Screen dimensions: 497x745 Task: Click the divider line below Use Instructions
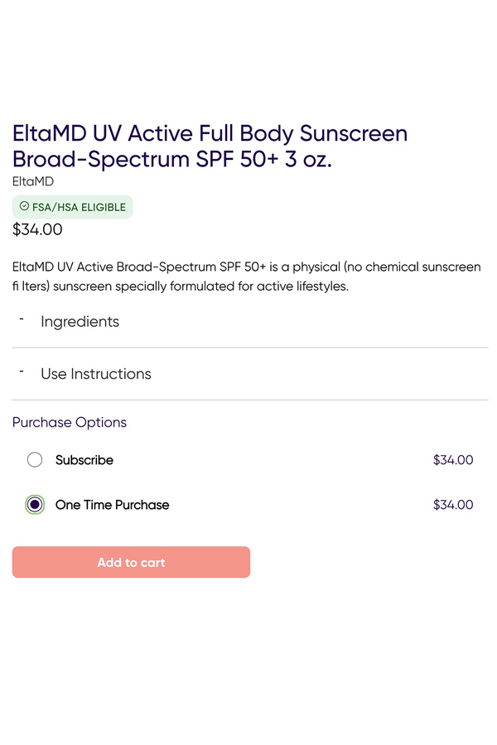pyautogui.click(x=250, y=400)
